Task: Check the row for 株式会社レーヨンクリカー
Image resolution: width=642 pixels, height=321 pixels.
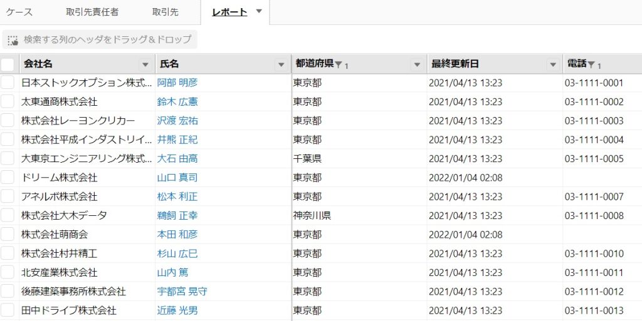Action: (8, 121)
